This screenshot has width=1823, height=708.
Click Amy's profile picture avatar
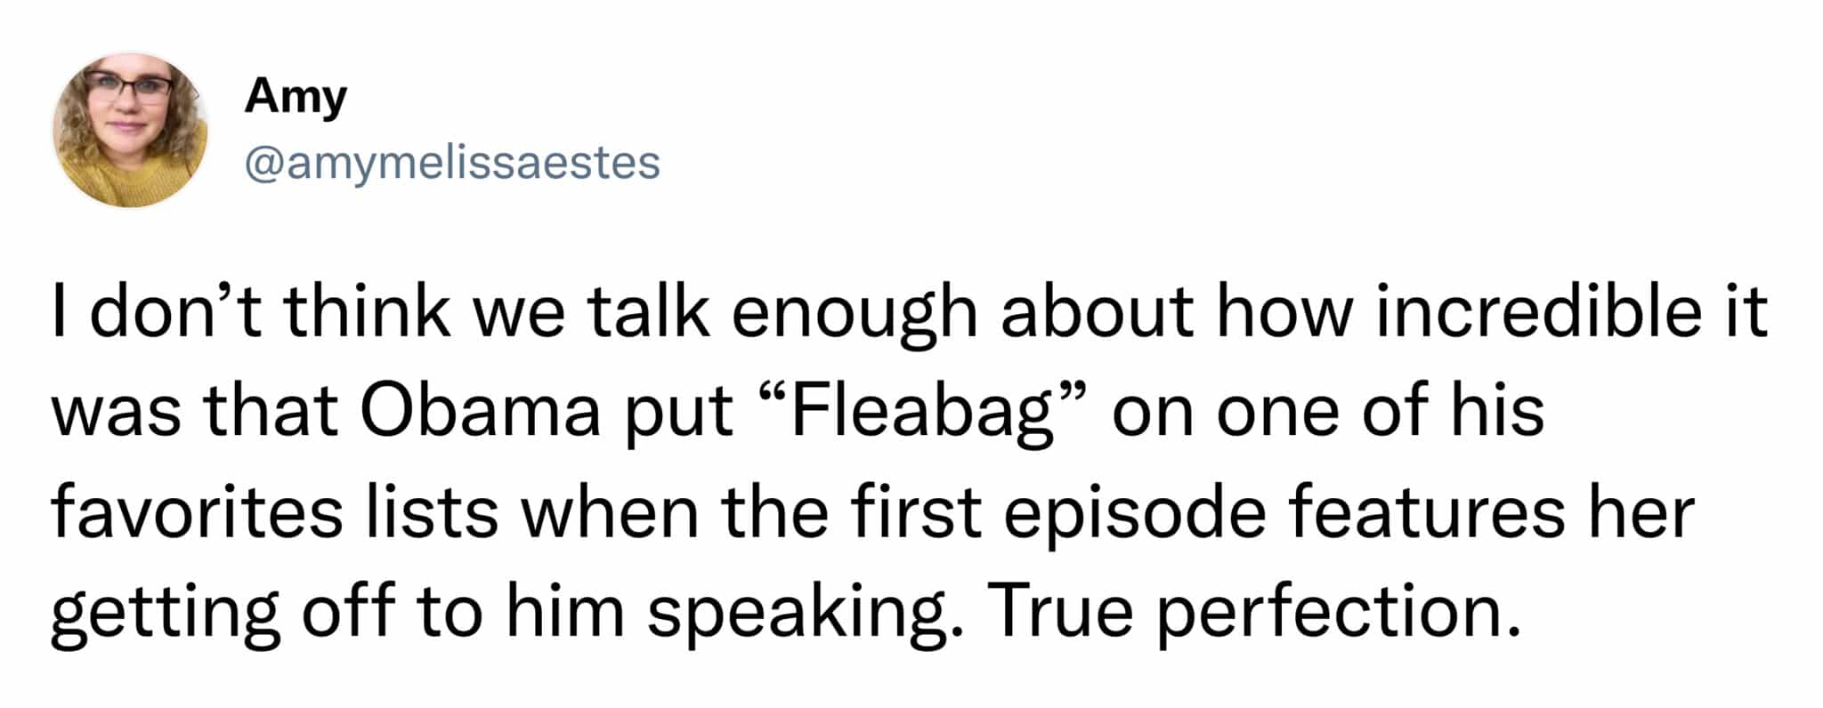click(130, 129)
